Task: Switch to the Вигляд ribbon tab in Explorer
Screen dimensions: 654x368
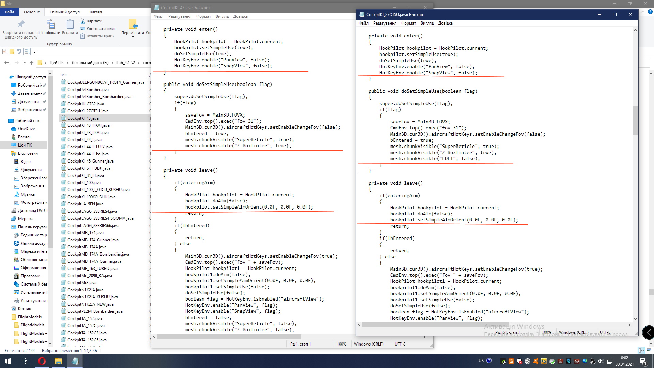Action: [95, 12]
